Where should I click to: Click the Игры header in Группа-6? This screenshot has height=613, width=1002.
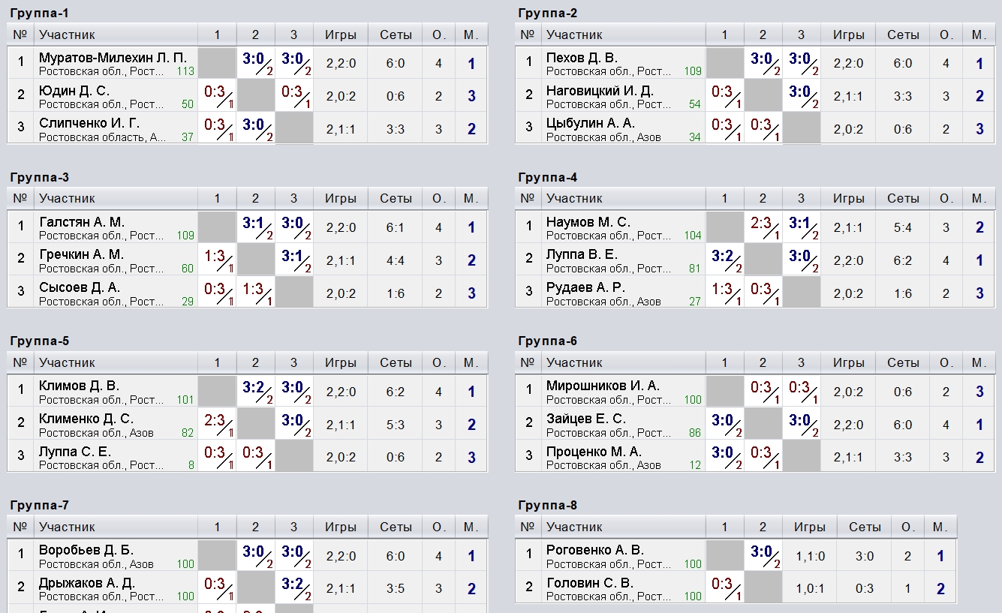click(x=848, y=362)
